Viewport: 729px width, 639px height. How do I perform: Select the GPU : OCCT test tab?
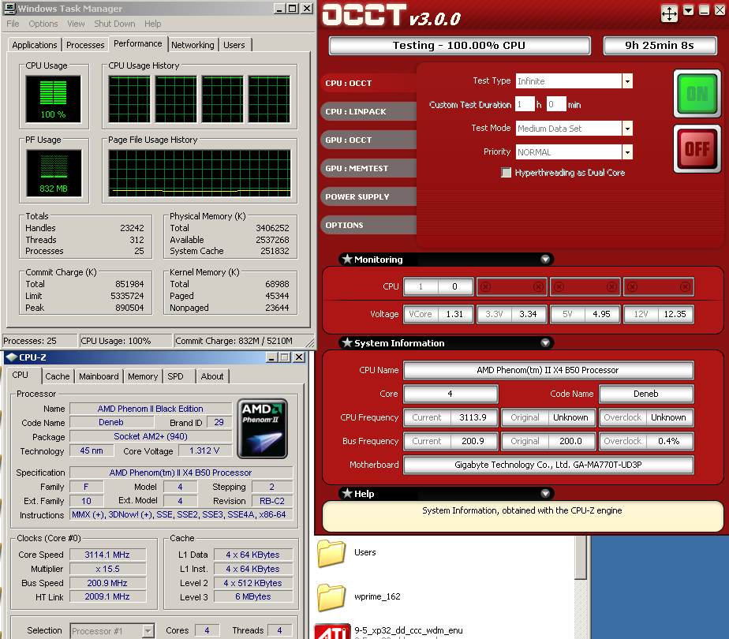point(368,140)
